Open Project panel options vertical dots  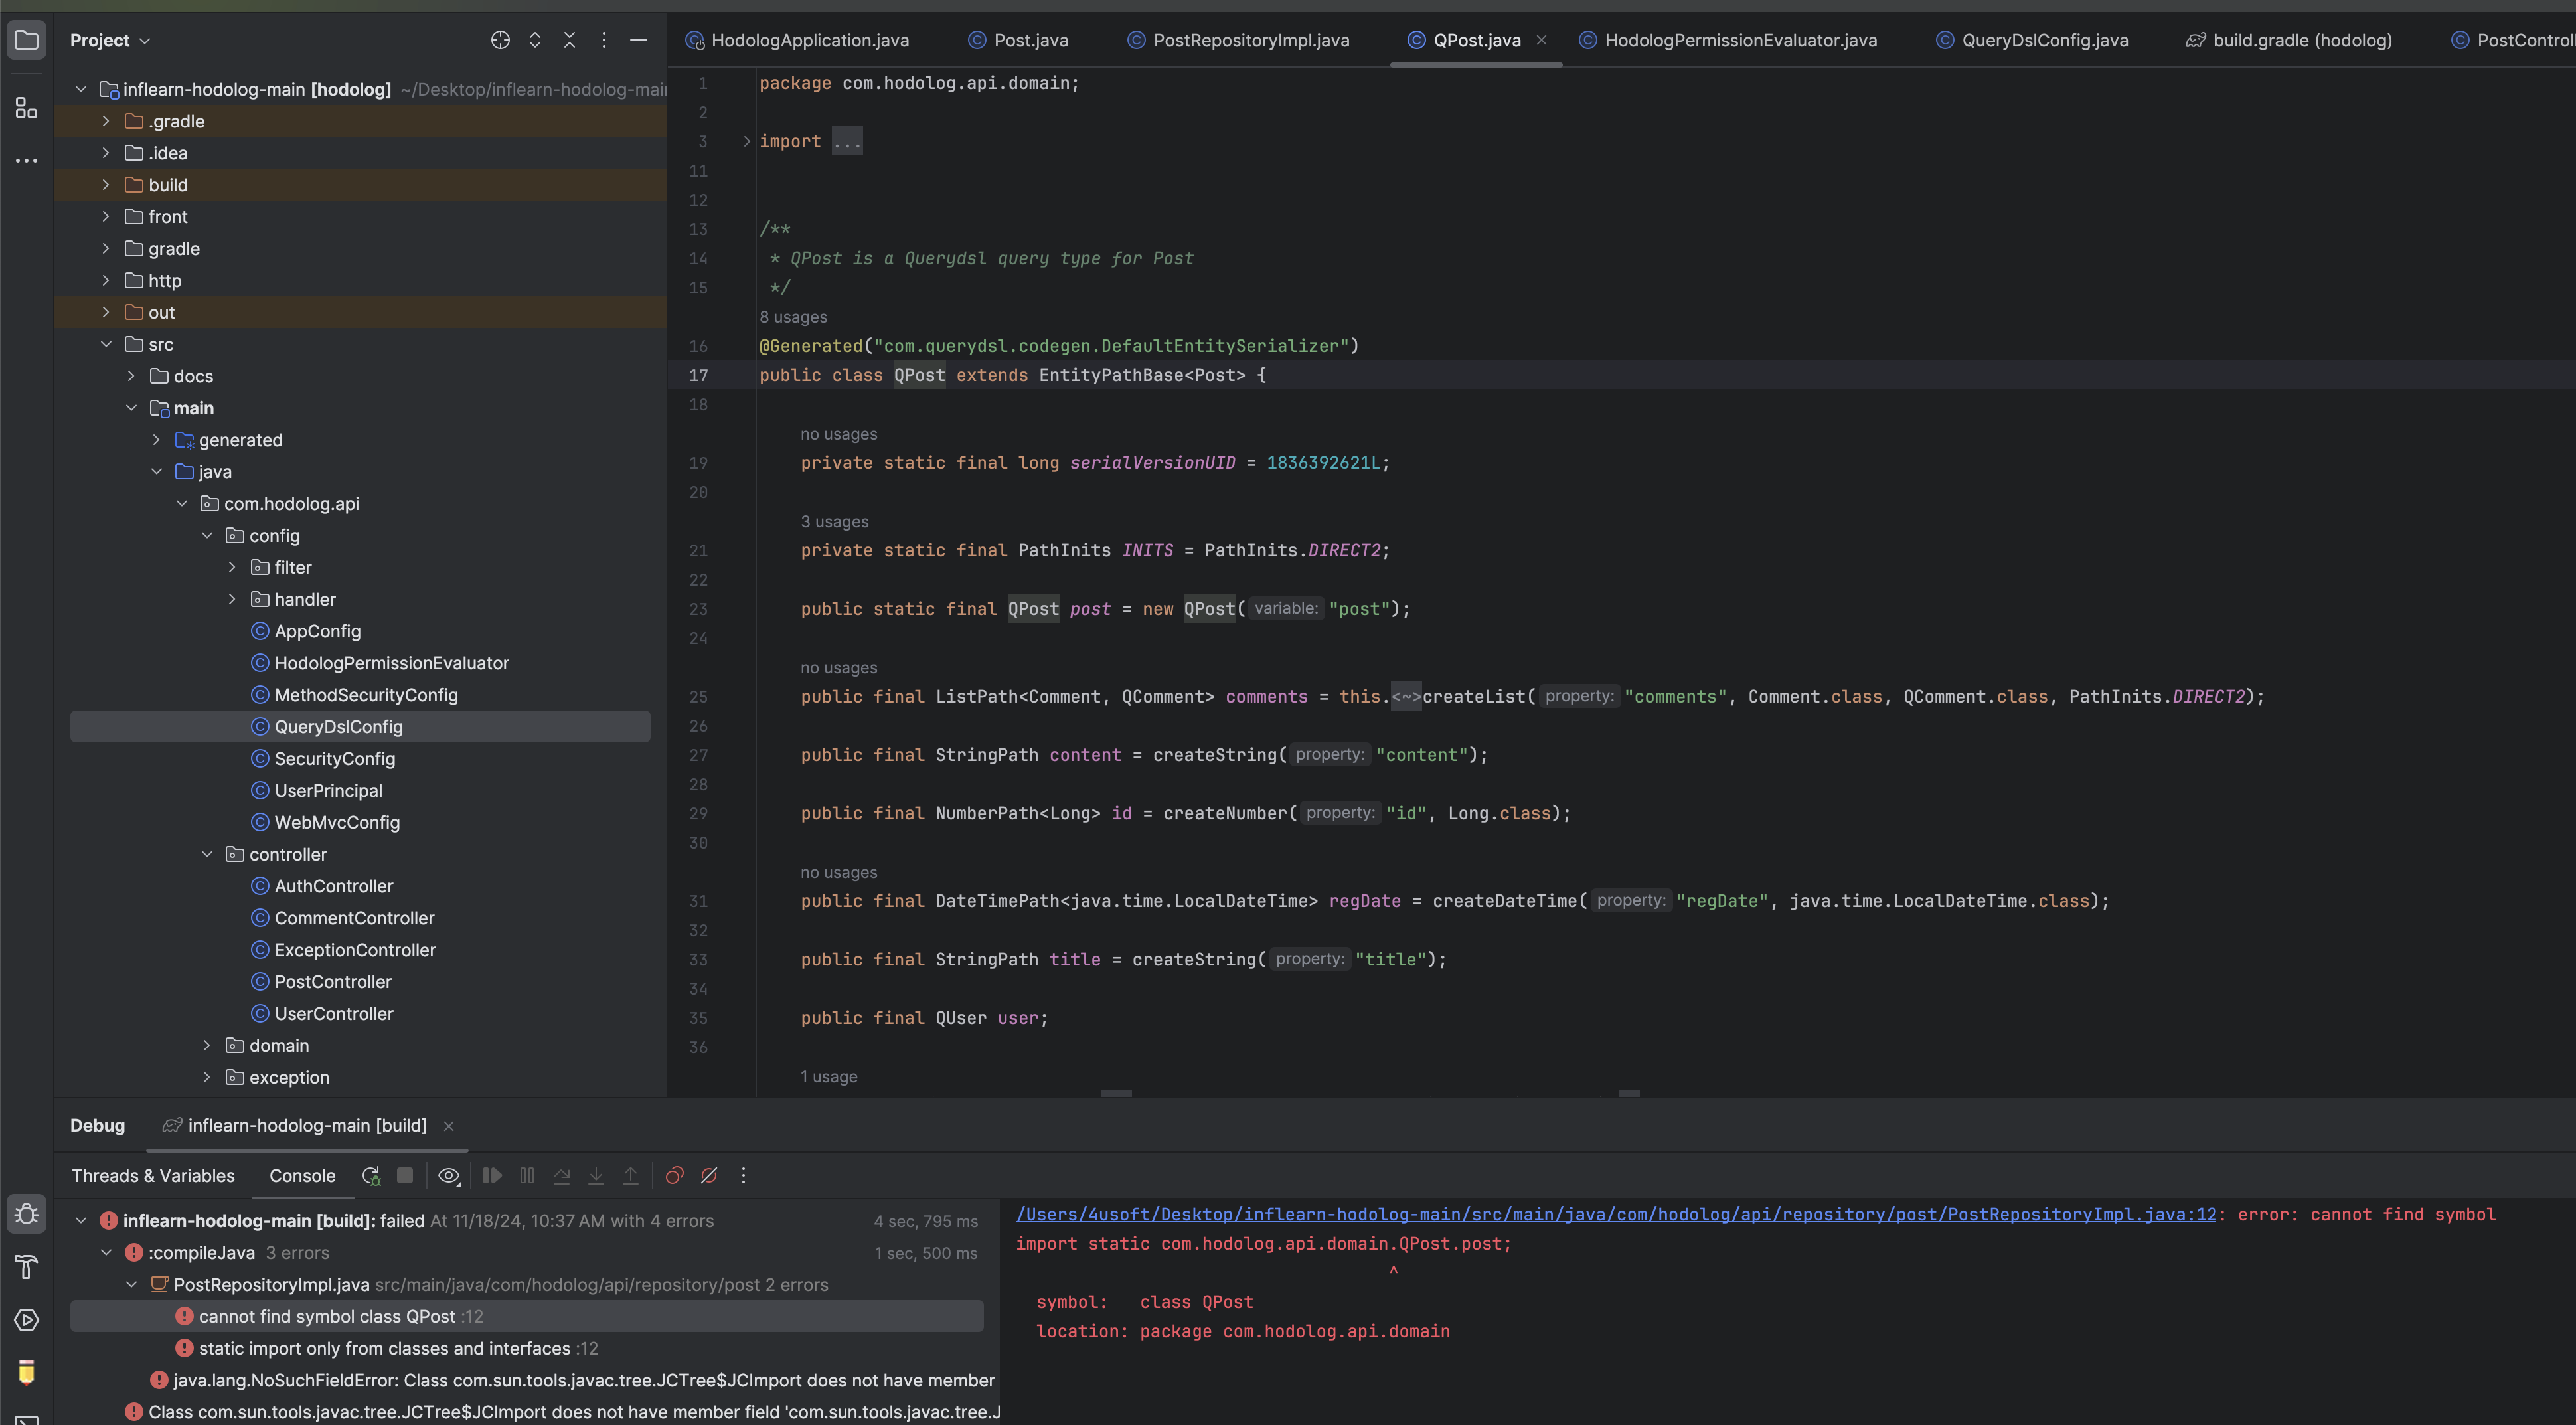pyautogui.click(x=604, y=40)
